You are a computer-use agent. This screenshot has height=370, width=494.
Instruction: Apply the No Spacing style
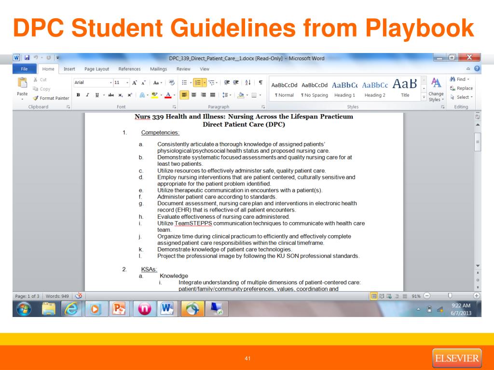(315, 89)
